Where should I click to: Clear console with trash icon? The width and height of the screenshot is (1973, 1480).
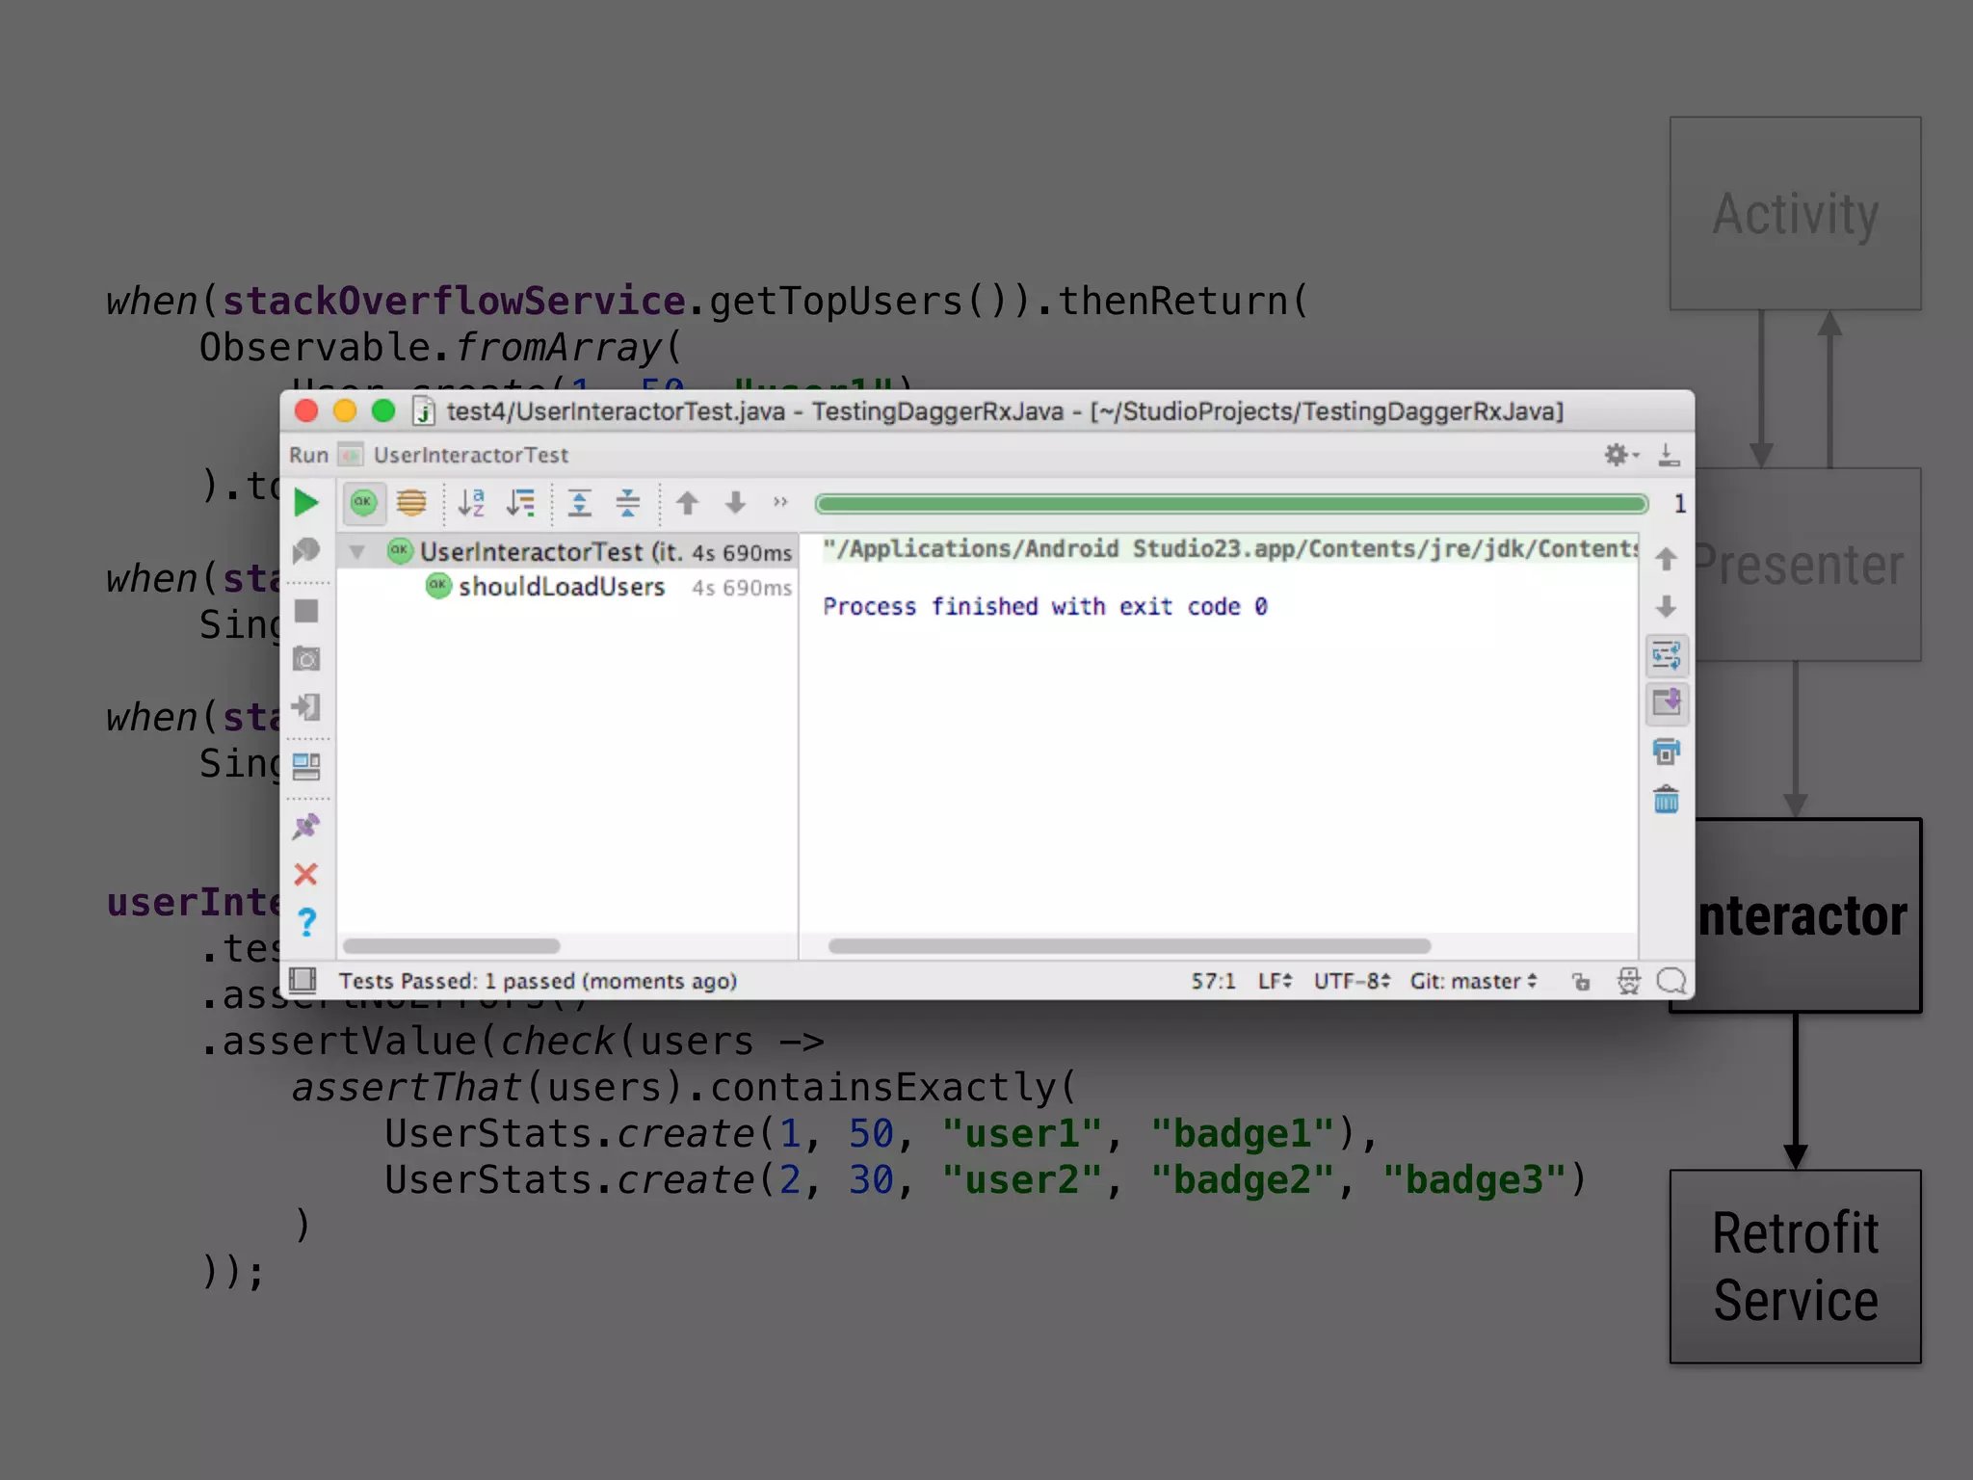[x=1666, y=800]
